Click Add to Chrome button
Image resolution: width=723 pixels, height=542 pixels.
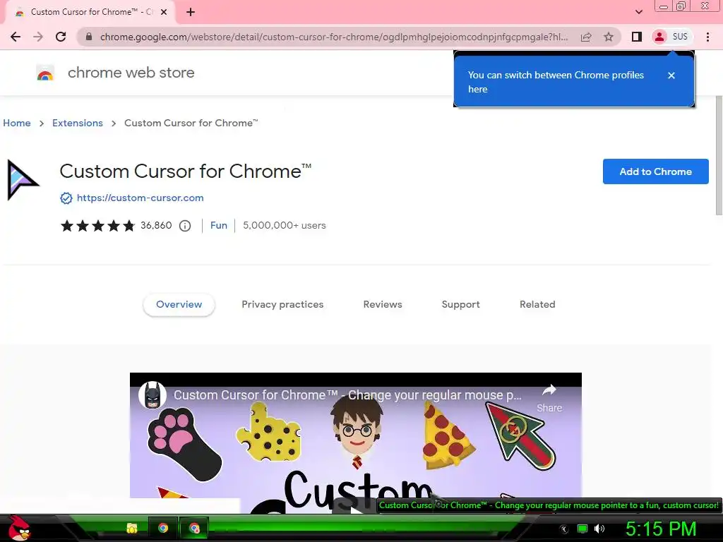pos(655,171)
